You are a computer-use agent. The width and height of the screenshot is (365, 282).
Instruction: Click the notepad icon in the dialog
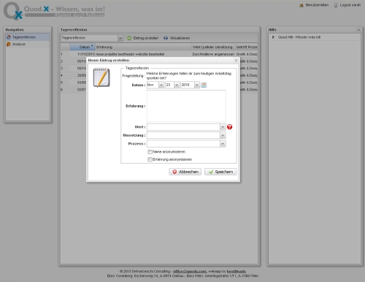coord(101,77)
